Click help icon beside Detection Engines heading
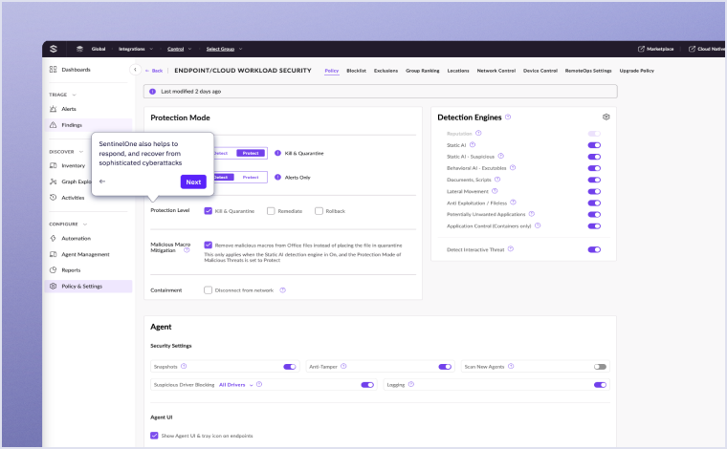727x449 pixels. pos(508,118)
